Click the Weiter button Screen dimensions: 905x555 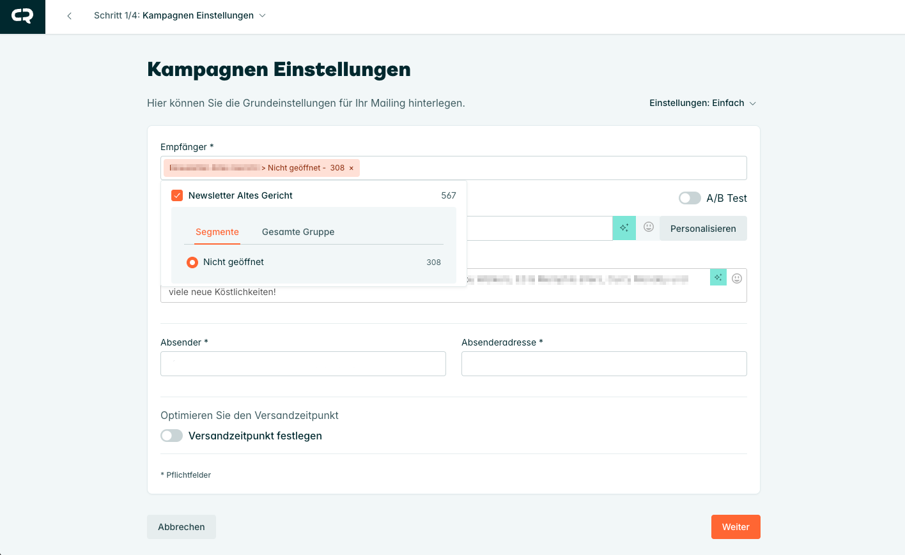pos(735,527)
